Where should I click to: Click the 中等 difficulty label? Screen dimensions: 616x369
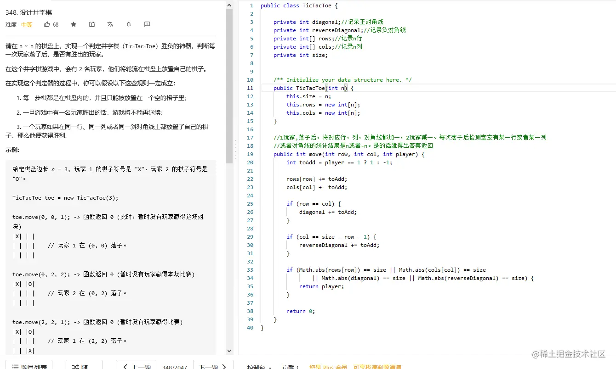coord(26,25)
